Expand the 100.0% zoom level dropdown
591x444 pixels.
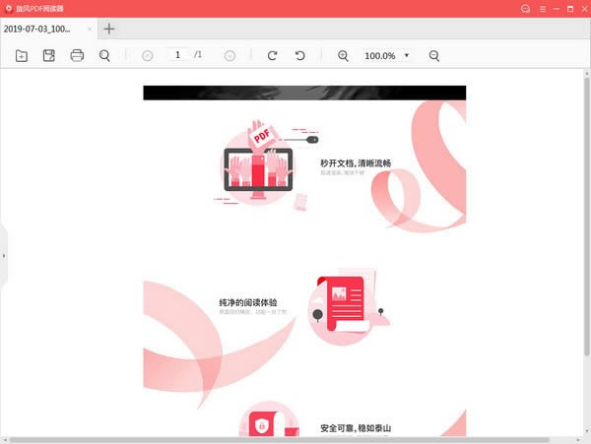pos(407,56)
